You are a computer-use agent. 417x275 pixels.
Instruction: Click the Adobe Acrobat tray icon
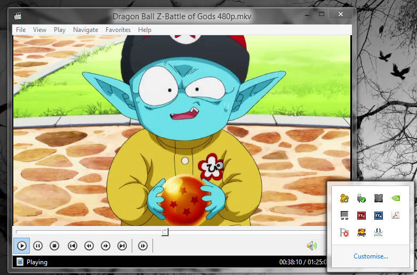(396, 216)
